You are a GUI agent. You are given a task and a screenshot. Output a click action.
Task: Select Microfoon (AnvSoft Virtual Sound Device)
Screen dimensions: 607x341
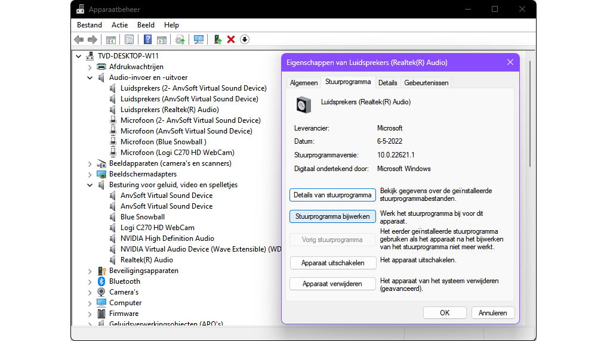point(186,131)
